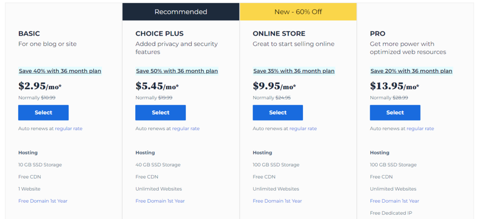Select the Choice Plus plan
Viewport: 479px width, 219px height.
161,113
